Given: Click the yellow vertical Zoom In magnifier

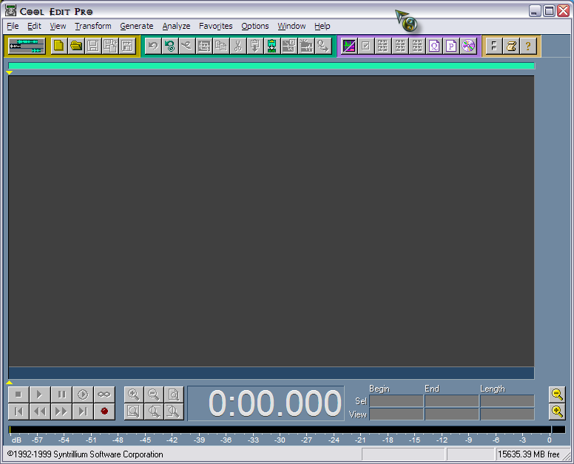Looking at the screenshot, I should pos(557,412).
